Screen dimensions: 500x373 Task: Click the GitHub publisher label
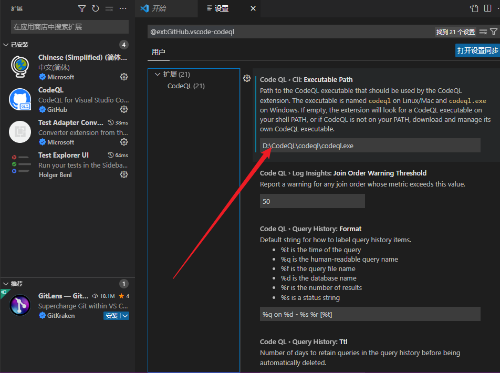pos(57,109)
